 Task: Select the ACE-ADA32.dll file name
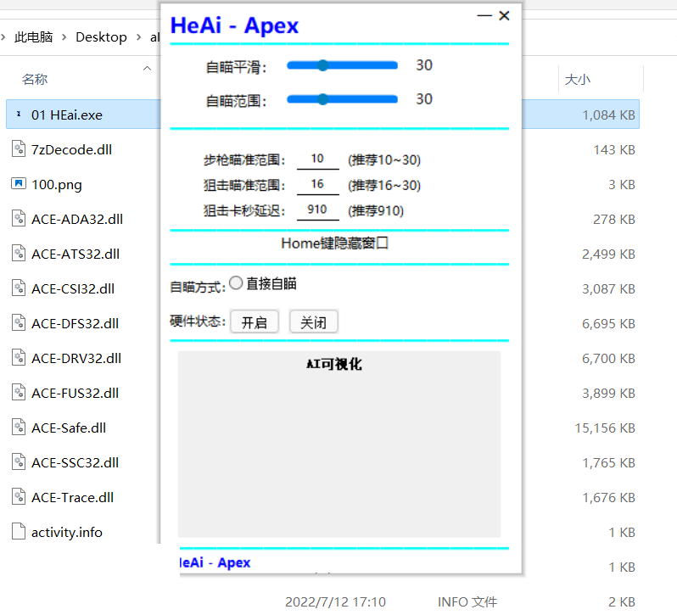pos(77,219)
